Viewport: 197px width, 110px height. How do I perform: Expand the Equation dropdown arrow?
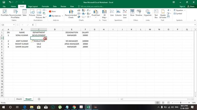[185, 10]
